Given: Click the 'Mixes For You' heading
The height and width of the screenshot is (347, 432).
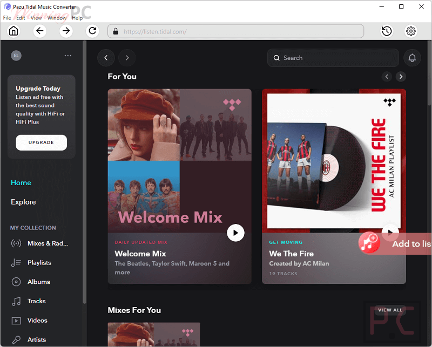Looking at the screenshot, I should (134, 310).
